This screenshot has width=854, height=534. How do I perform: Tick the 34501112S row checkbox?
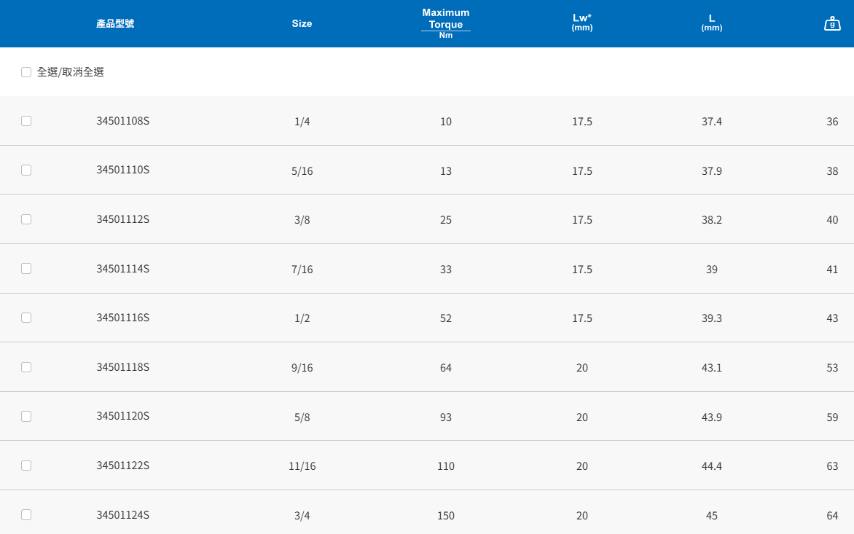click(x=26, y=219)
